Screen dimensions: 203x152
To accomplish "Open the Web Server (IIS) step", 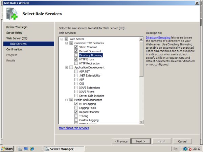I will (x=17, y=38).
